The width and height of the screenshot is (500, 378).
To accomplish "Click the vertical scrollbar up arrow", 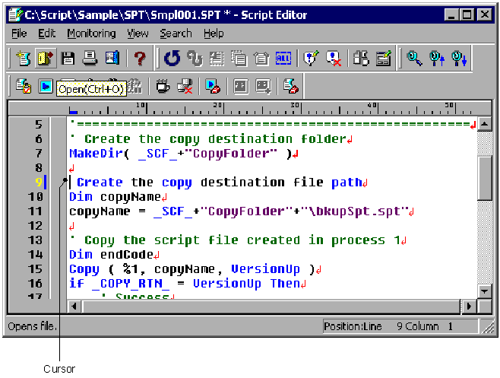I will pyautogui.click(x=484, y=124).
